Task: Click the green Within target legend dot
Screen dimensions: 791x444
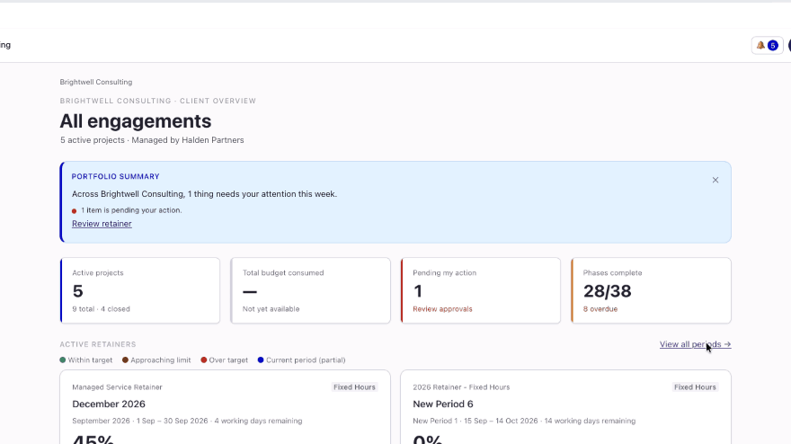Action: click(x=63, y=360)
